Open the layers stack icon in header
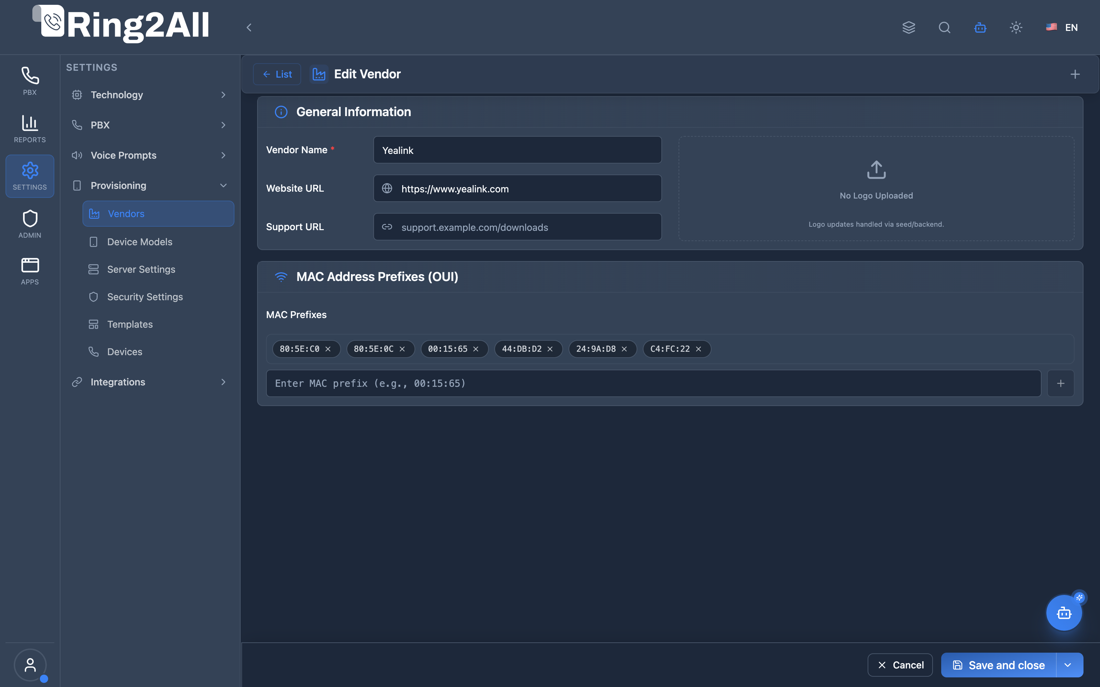The height and width of the screenshot is (687, 1100). 909,27
